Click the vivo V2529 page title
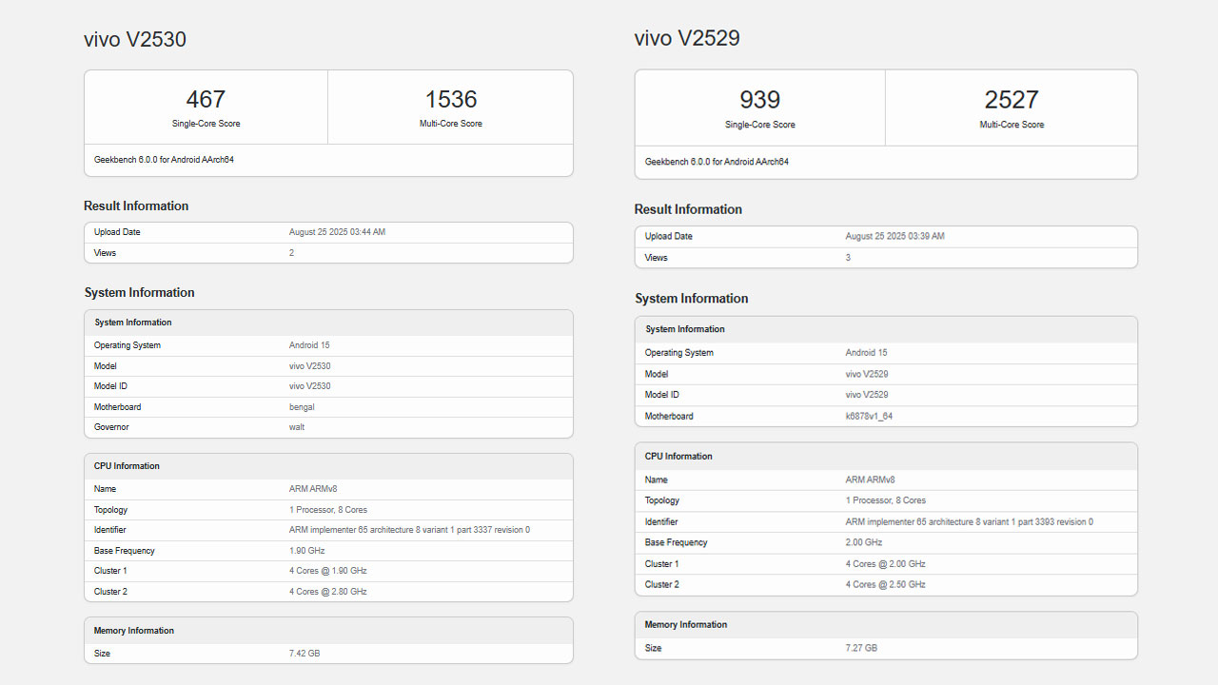 (x=687, y=38)
